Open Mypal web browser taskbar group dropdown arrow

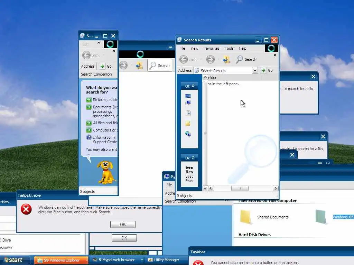click(142, 260)
